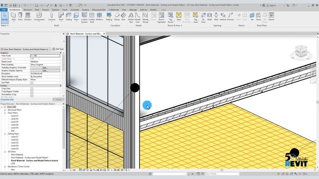The height and width of the screenshot is (179, 319).
Task: Select the Shaft opening tool
Action: (209, 17)
